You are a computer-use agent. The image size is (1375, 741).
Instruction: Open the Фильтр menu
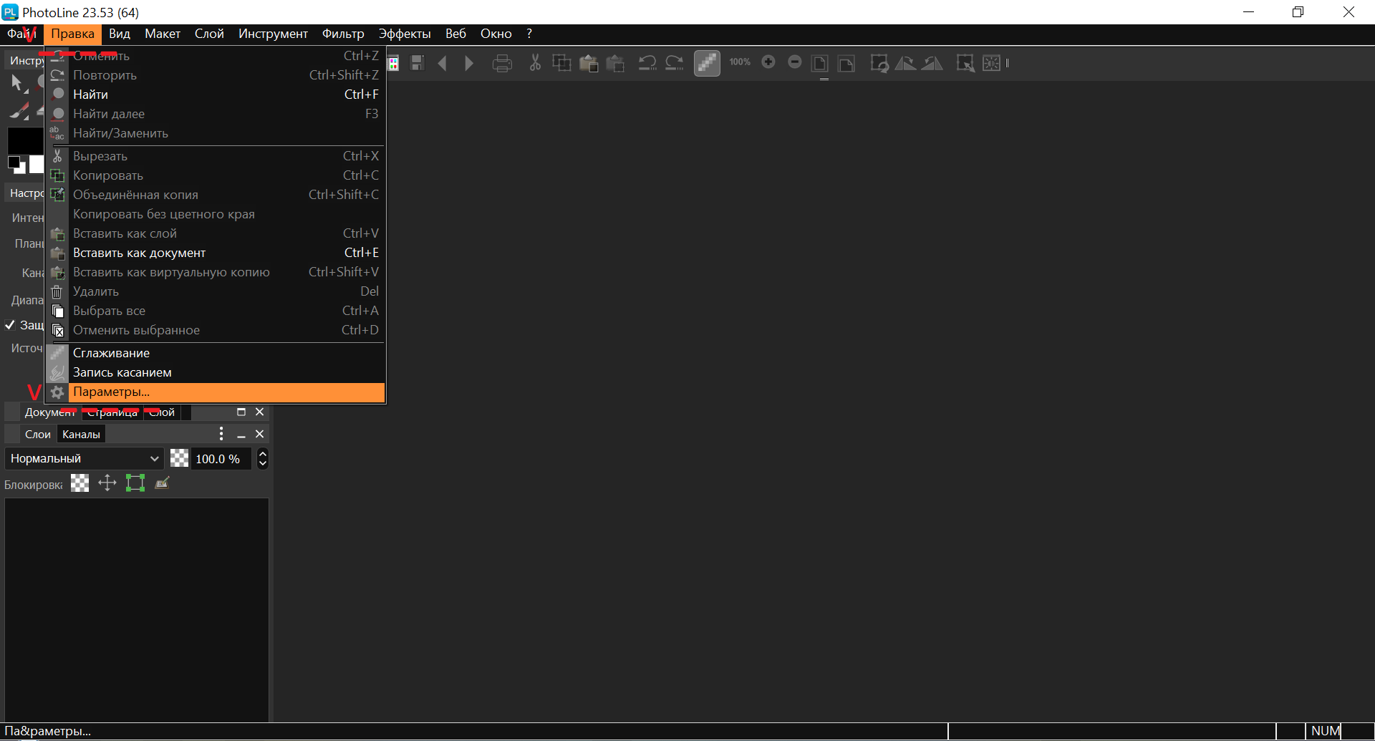coord(342,34)
